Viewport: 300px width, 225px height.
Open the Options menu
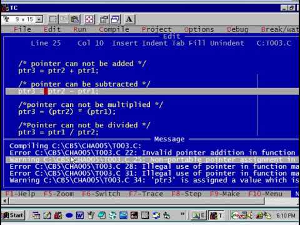pos(199,29)
